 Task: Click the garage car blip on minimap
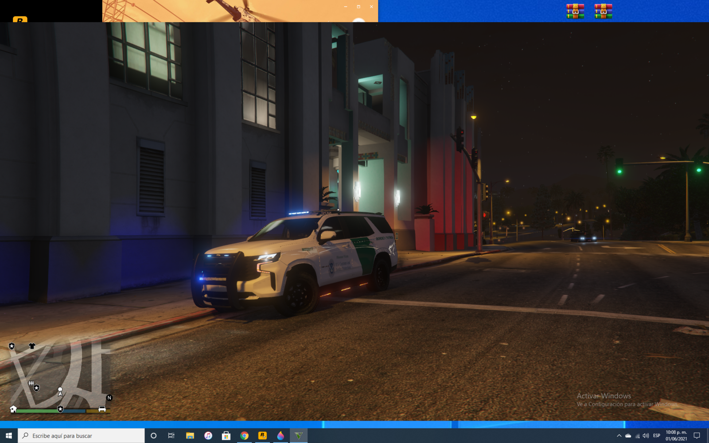pyautogui.click(x=102, y=409)
